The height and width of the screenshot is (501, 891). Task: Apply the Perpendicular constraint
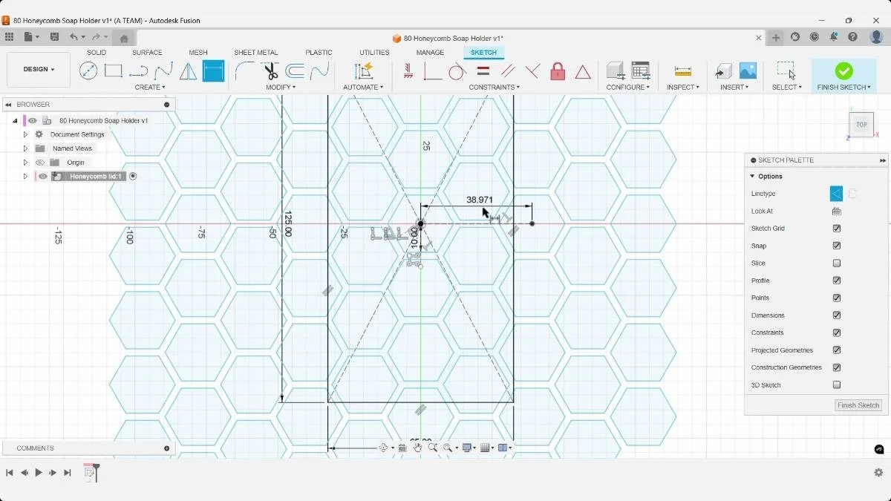pyautogui.click(x=532, y=71)
